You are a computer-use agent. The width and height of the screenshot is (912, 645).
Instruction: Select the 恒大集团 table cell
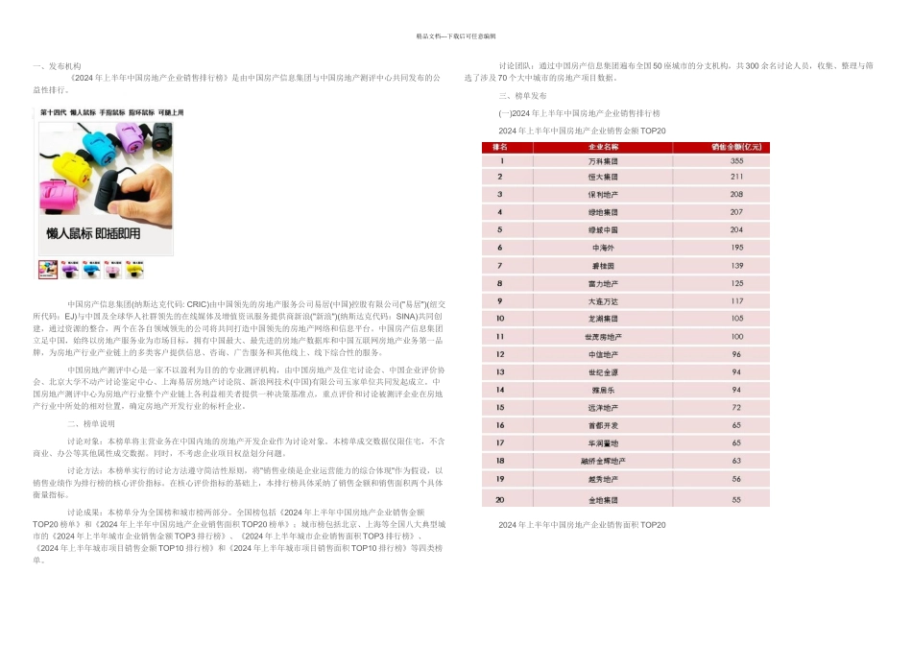click(603, 177)
